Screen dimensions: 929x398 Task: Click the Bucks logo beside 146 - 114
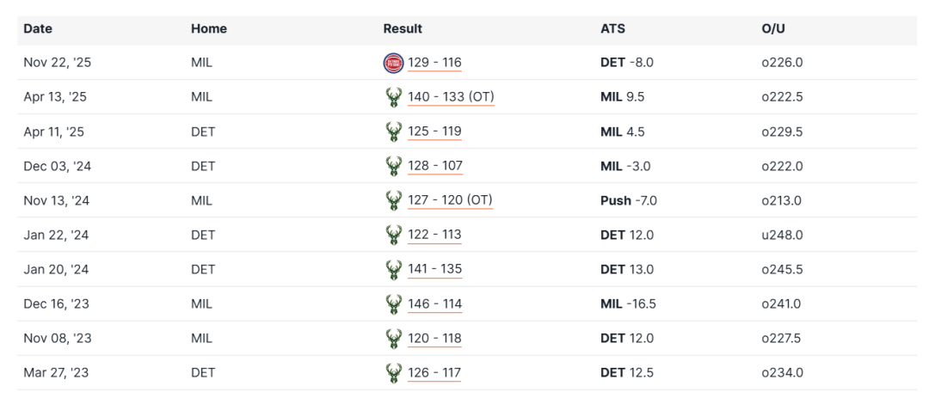tap(393, 303)
